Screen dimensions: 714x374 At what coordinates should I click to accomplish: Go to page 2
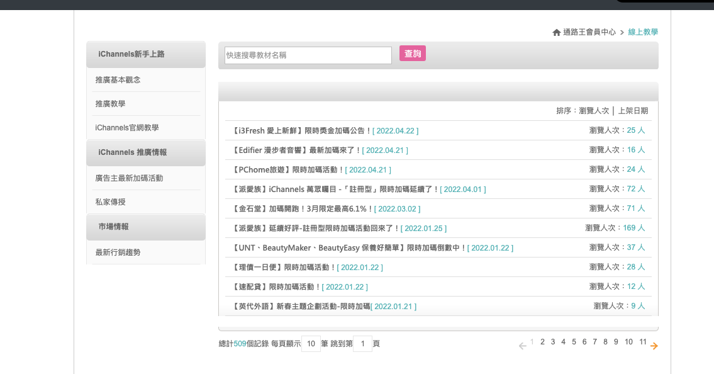click(x=542, y=342)
